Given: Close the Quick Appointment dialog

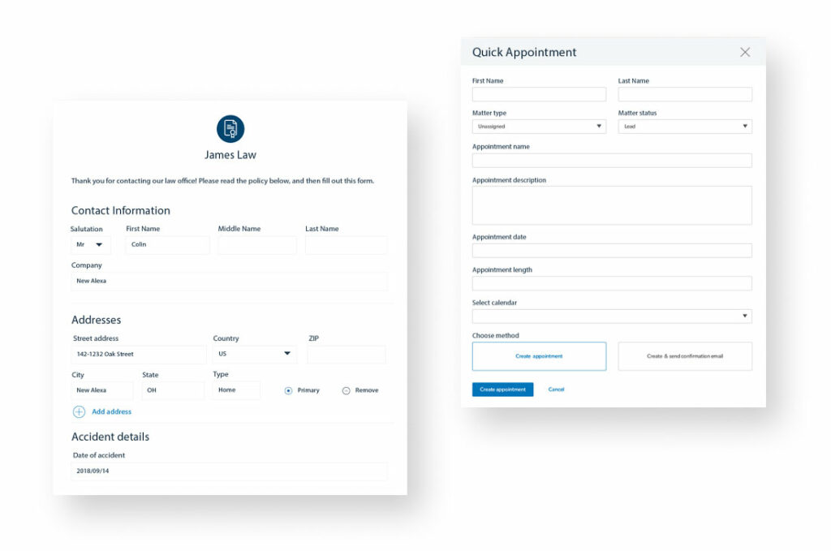Looking at the screenshot, I should (745, 52).
